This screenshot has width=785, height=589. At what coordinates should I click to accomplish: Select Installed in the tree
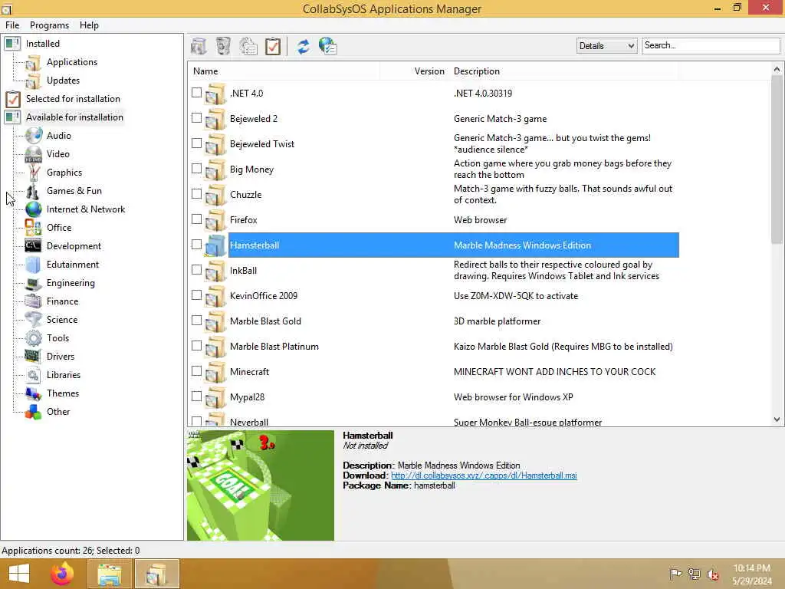[x=43, y=44]
